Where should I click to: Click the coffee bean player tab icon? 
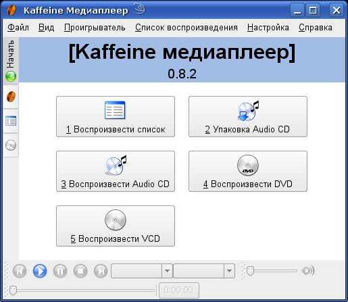tap(11, 97)
